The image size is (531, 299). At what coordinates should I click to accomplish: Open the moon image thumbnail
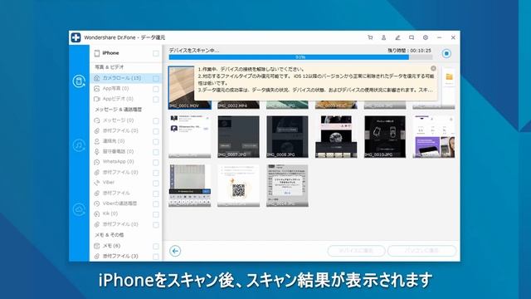(x=336, y=136)
